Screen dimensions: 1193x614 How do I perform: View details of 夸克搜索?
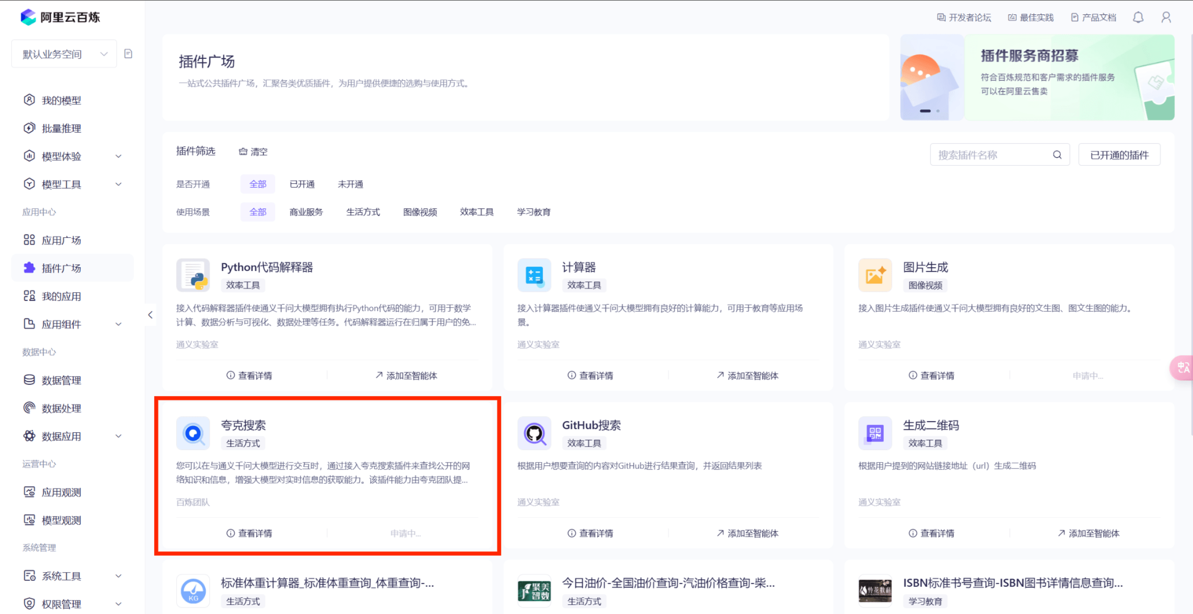click(249, 533)
